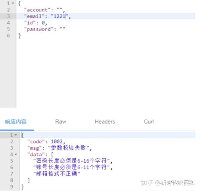Click the response code value 1002
The height and width of the screenshot is (191, 200).
coord(57,142)
